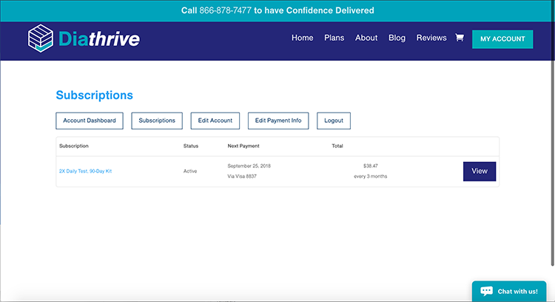The width and height of the screenshot is (555, 302).
Task: Open the 2X Daily Test, 90-Day Kit link
Action: click(x=85, y=171)
